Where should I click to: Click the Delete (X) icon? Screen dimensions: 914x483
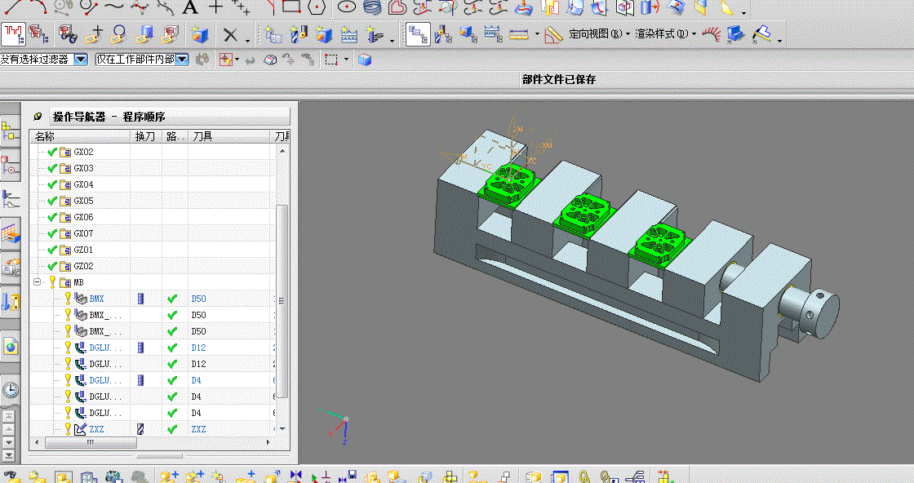tap(231, 35)
